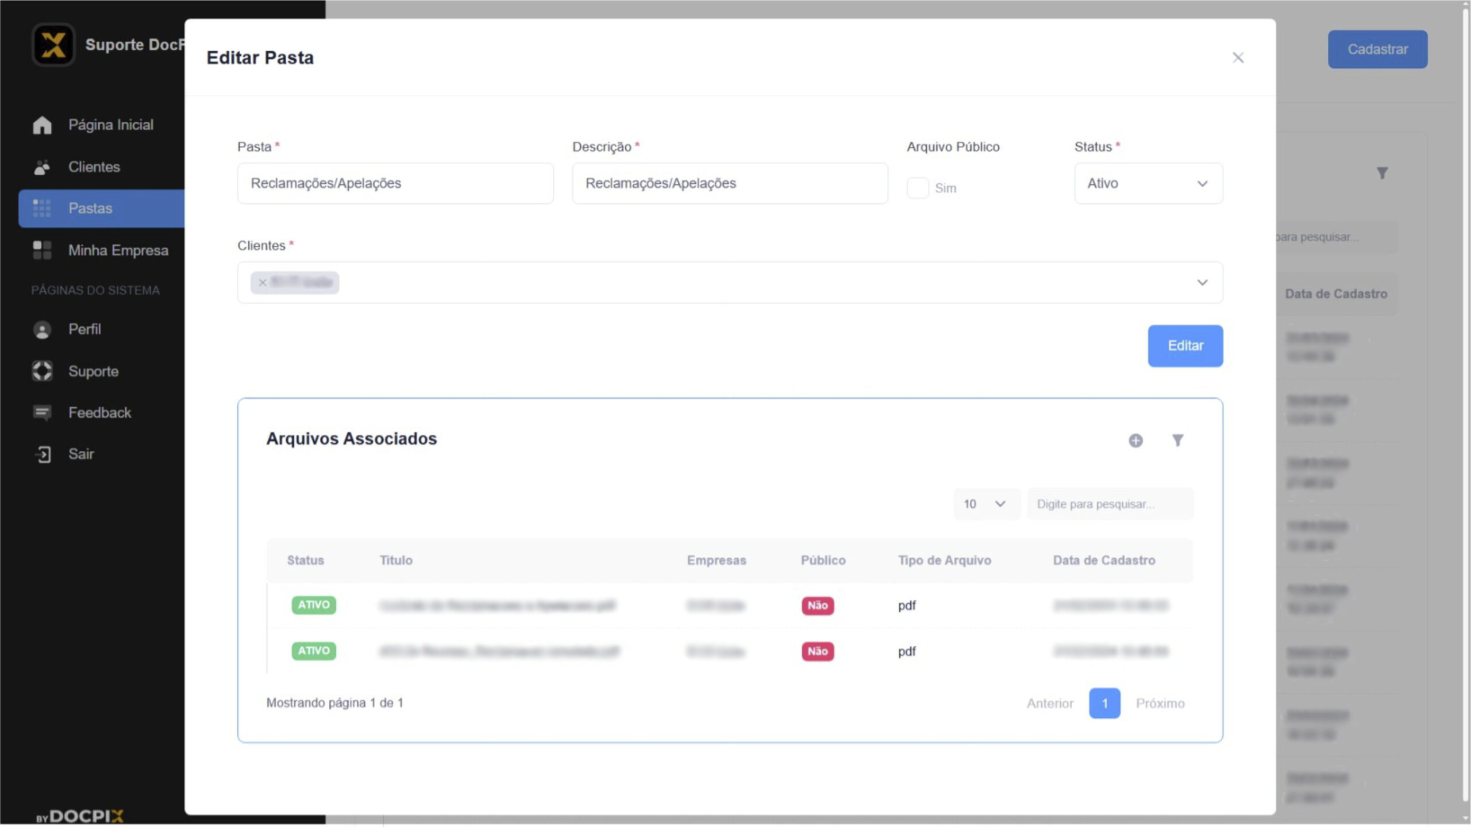
Task: Click the Página Inicial home icon
Action: tap(42, 125)
